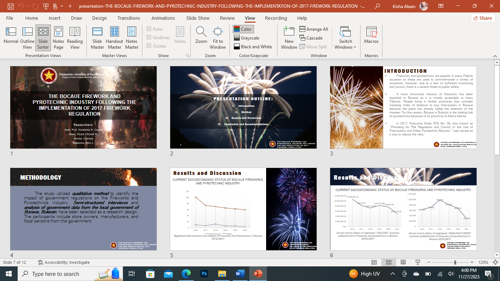Open the Review tab
Image resolution: width=500 pixels, height=281 pixels.
(x=227, y=18)
